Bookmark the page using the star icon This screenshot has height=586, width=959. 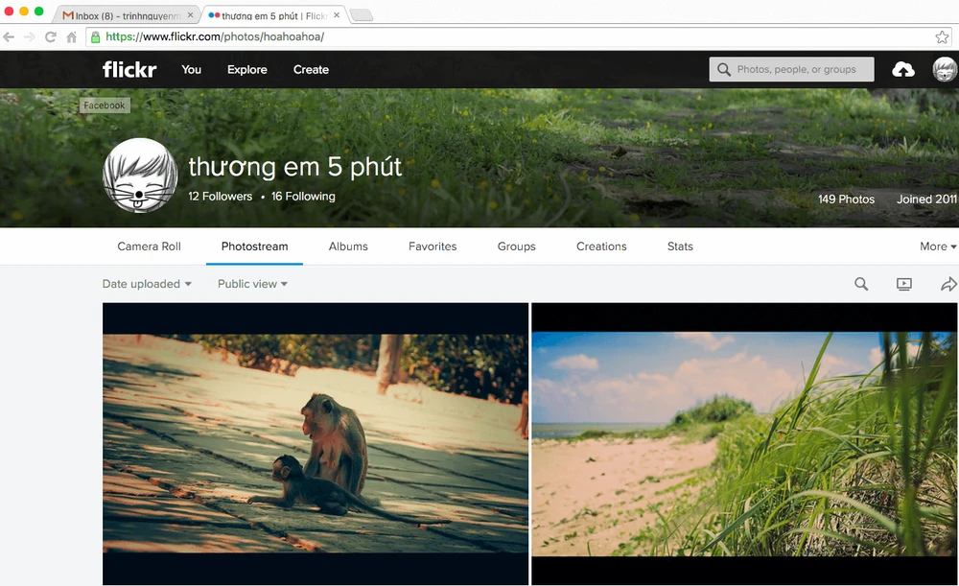coord(943,36)
